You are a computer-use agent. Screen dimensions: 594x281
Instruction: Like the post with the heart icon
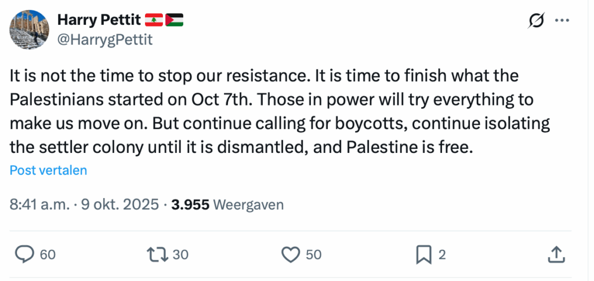tap(290, 254)
